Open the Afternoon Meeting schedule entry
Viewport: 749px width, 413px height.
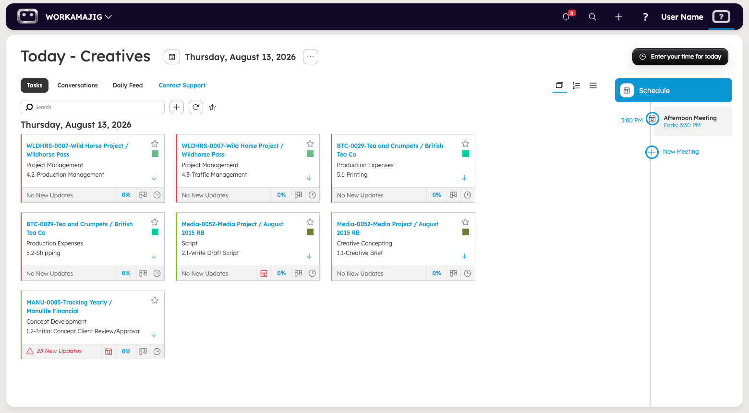(x=693, y=121)
